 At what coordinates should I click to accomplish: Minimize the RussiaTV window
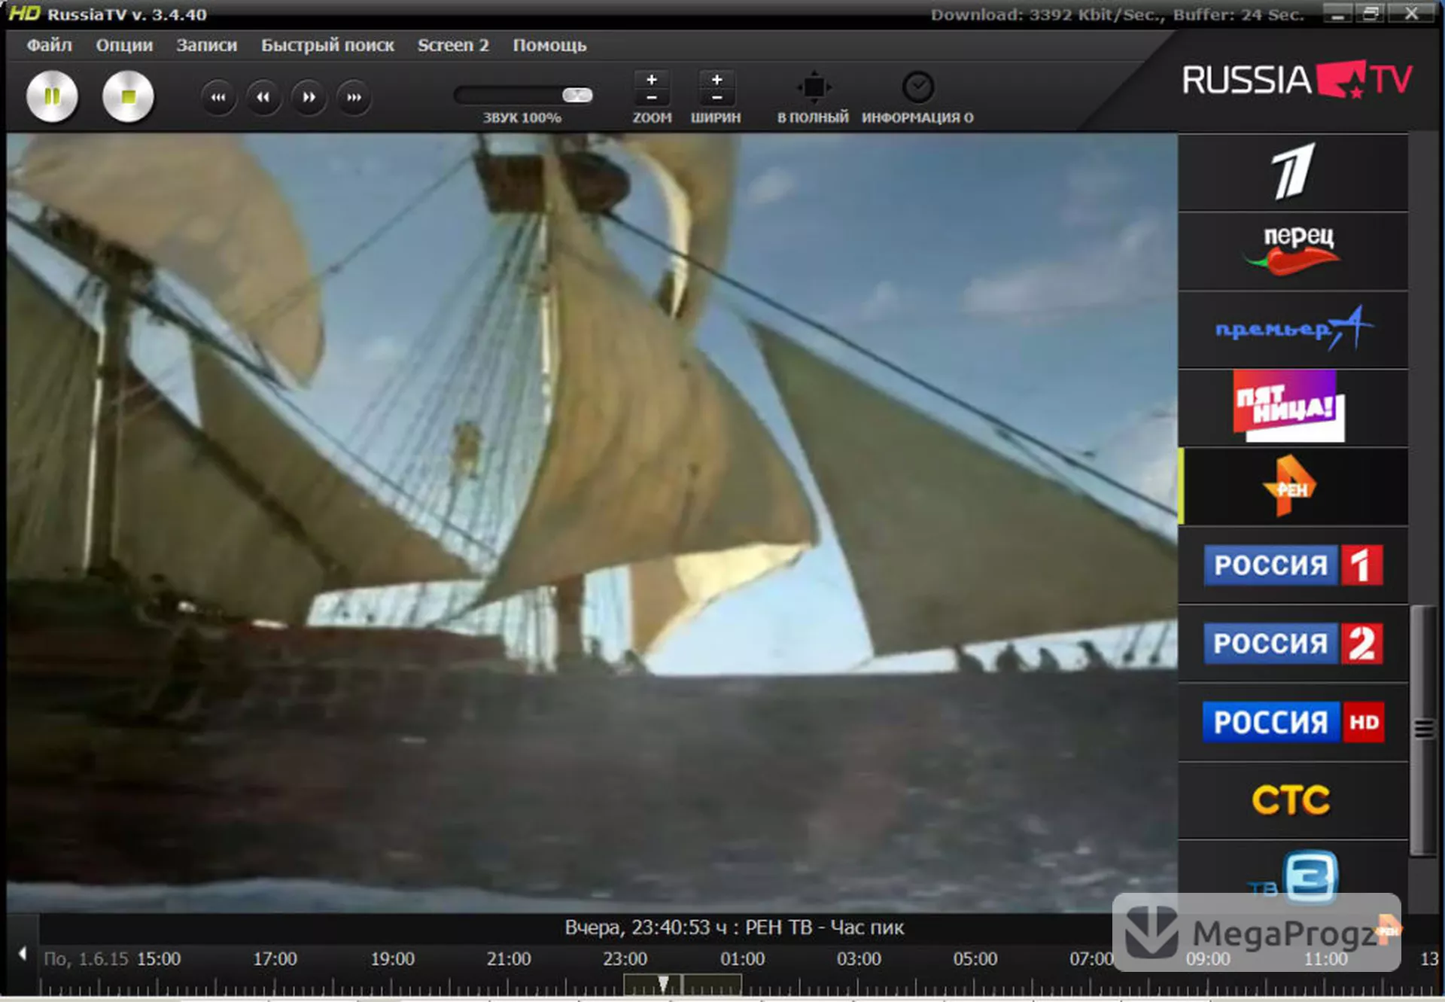pos(1337,14)
